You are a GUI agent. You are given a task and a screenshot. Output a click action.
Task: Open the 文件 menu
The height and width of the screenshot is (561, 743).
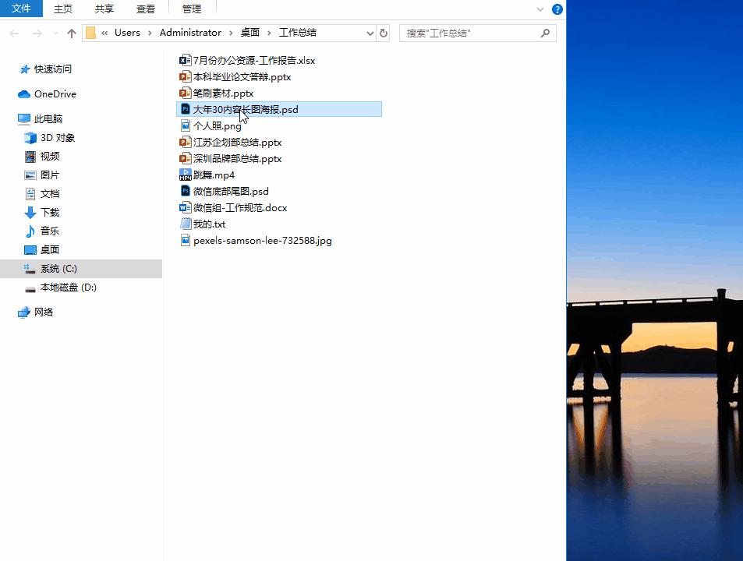21,9
